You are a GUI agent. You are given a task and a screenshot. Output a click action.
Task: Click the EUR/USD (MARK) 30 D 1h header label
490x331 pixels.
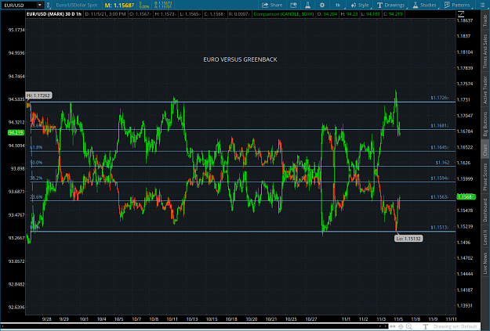tap(54, 14)
